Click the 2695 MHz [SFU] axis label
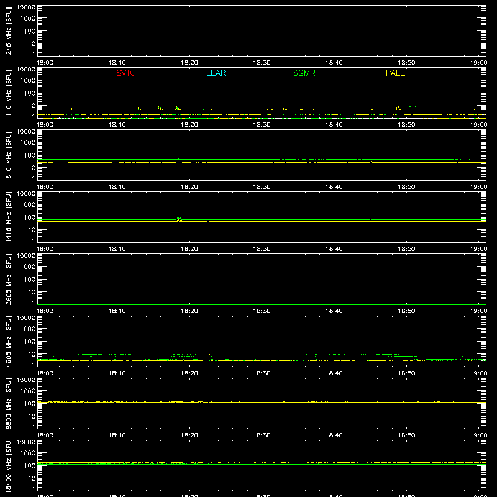 [9, 279]
